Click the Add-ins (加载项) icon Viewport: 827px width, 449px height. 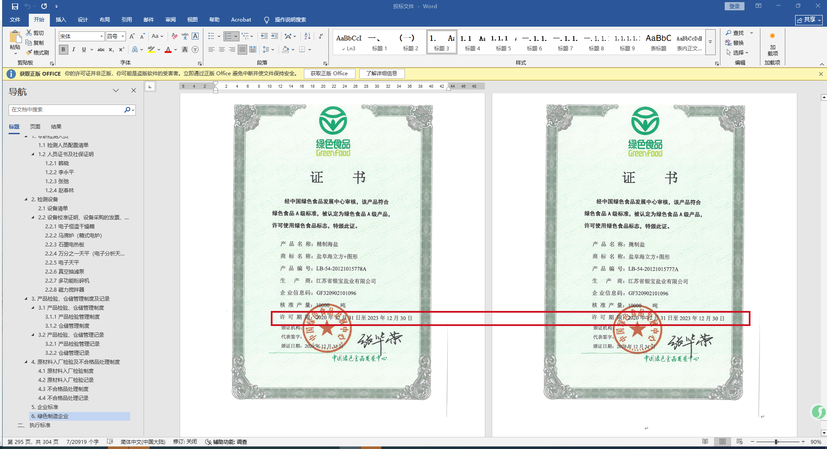[772, 44]
